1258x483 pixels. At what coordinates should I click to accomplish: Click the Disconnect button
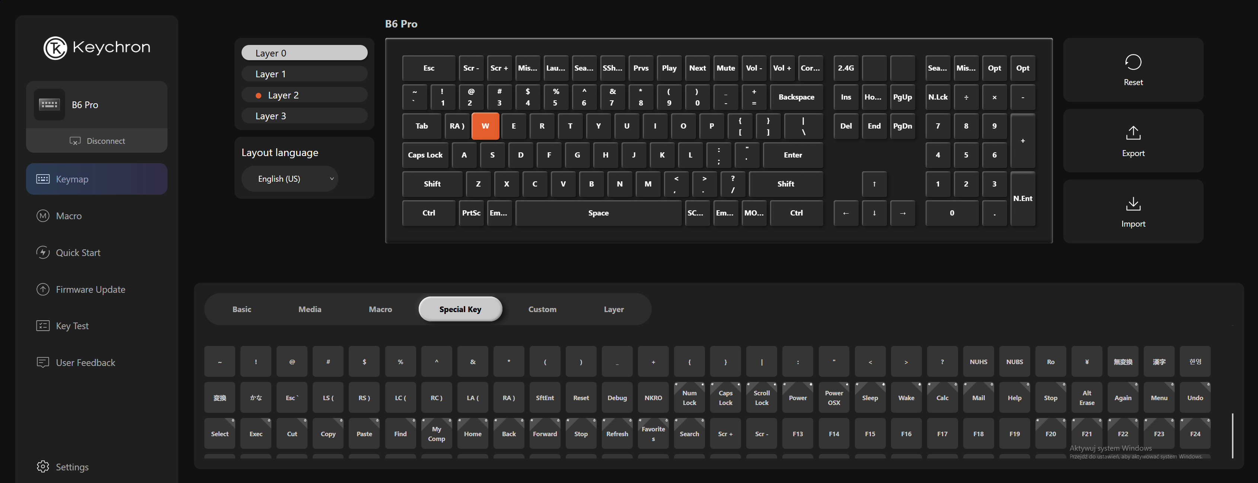tap(97, 141)
